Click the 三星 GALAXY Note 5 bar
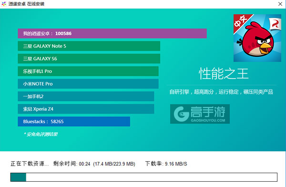This screenshot has width=286, height=187. [x=89, y=46]
